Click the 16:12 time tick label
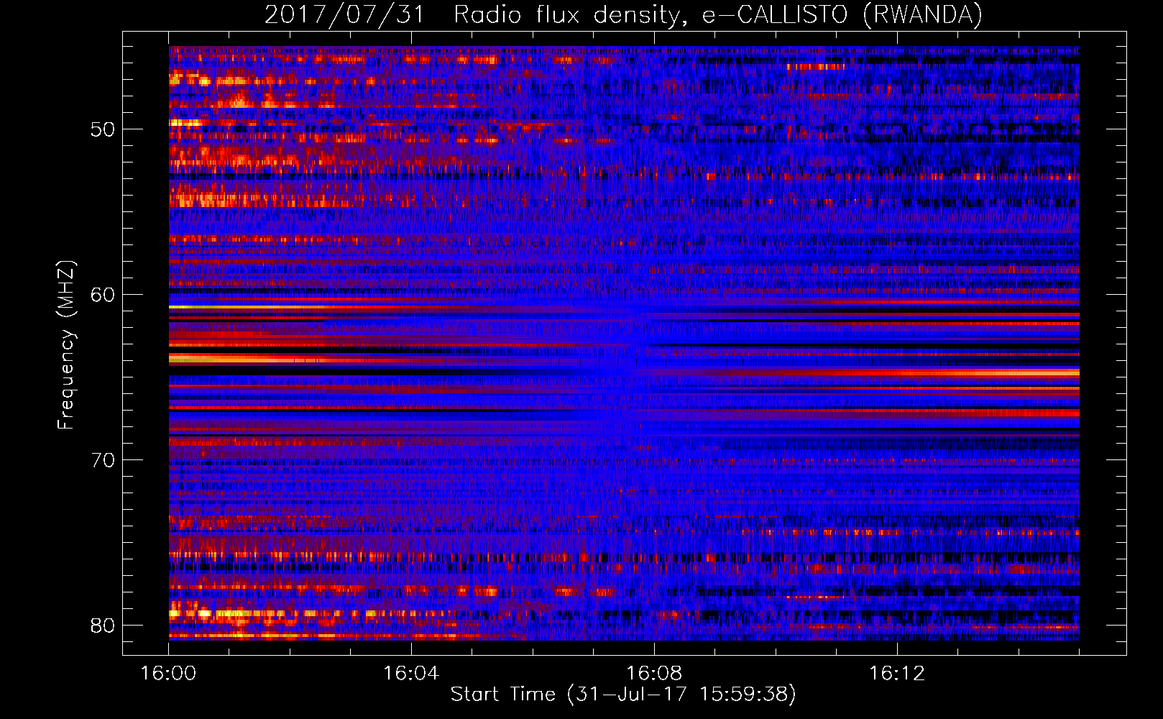This screenshot has height=719, width=1163. (x=897, y=674)
